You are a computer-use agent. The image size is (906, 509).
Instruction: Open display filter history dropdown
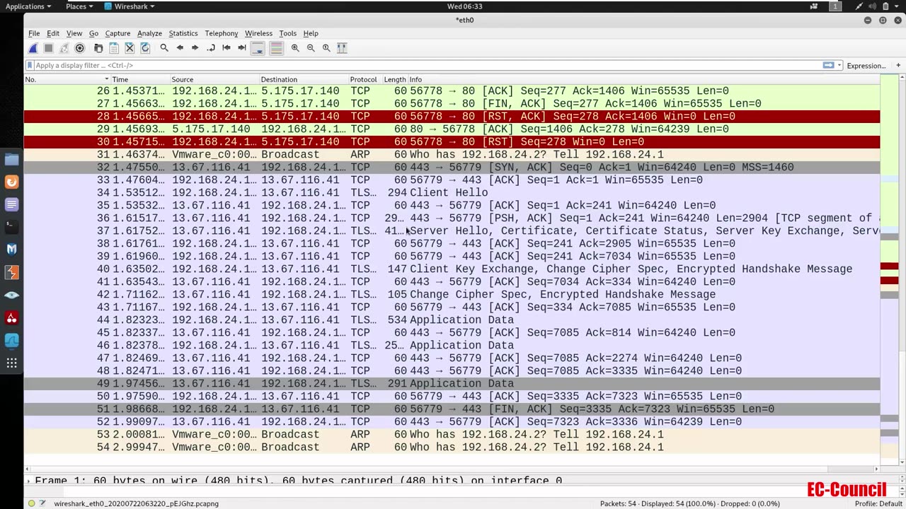pos(840,65)
